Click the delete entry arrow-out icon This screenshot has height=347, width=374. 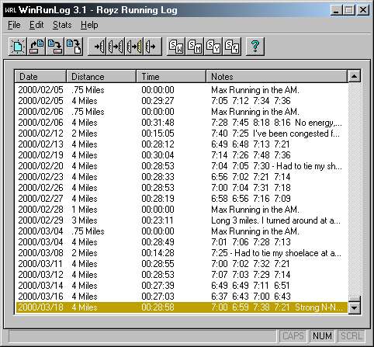pos(153,47)
